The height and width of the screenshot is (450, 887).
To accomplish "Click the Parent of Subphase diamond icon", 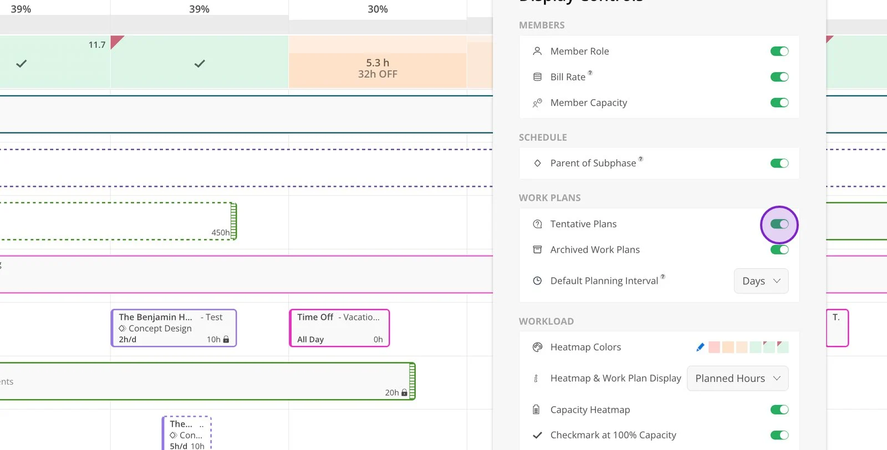I will (x=537, y=163).
